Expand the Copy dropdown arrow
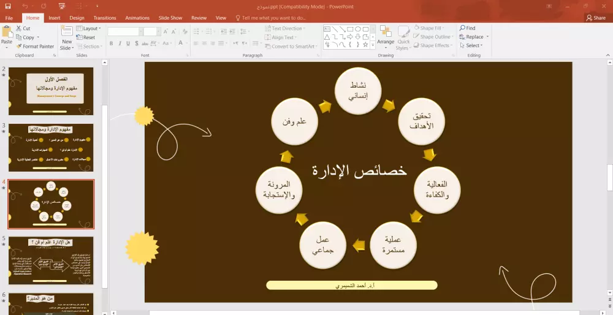 pos(38,37)
